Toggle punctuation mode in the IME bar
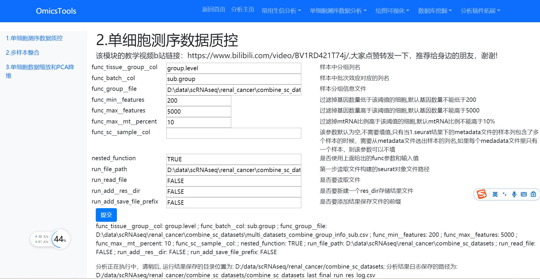Image resolution: width=540 pixels, height=279 pixels. [x=505, y=194]
